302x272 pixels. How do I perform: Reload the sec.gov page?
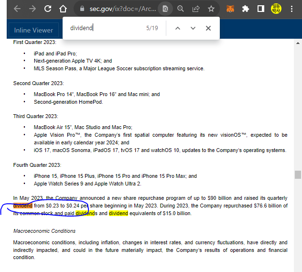[x=48, y=9]
